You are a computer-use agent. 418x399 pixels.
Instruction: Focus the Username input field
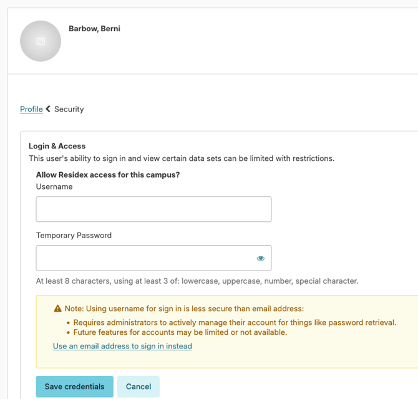154,209
